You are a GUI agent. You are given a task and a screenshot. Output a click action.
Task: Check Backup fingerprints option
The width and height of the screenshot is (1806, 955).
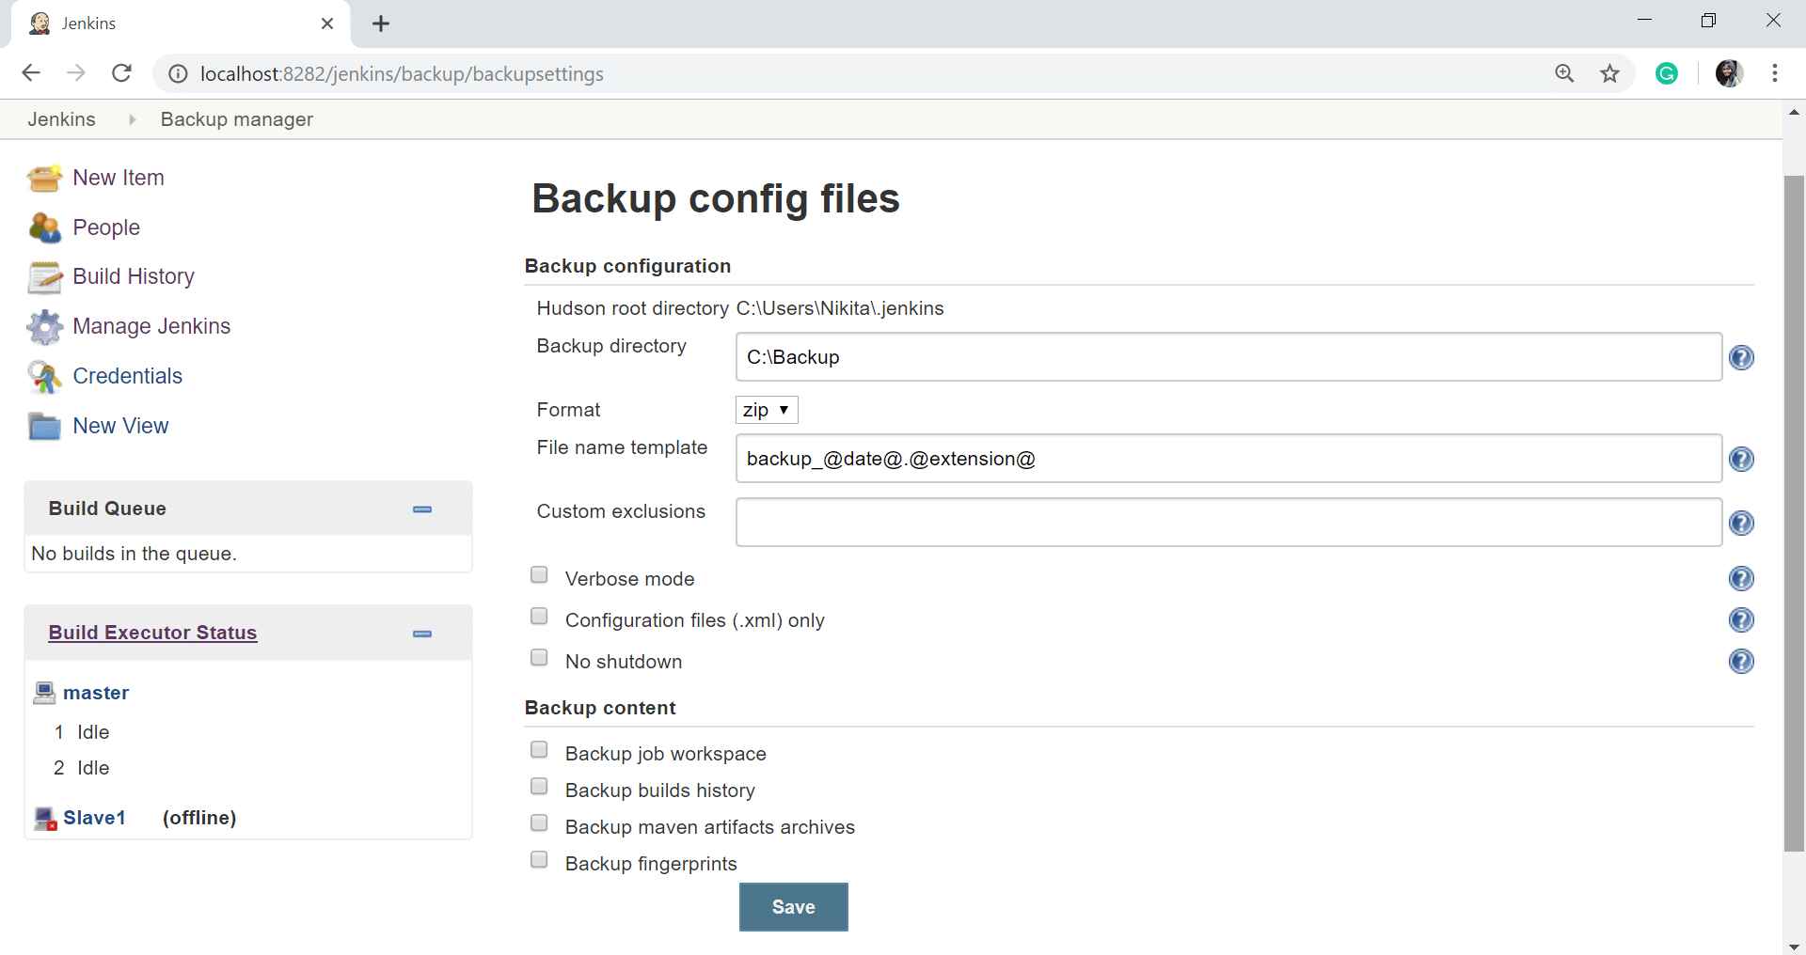539,859
